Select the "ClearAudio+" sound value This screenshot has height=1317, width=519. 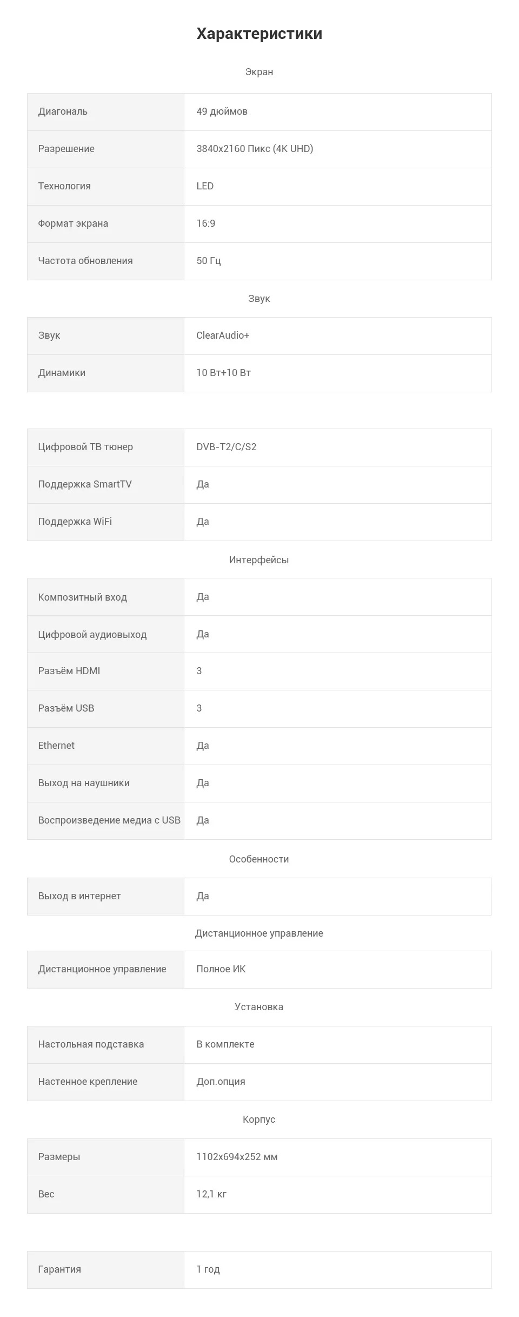click(x=223, y=335)
